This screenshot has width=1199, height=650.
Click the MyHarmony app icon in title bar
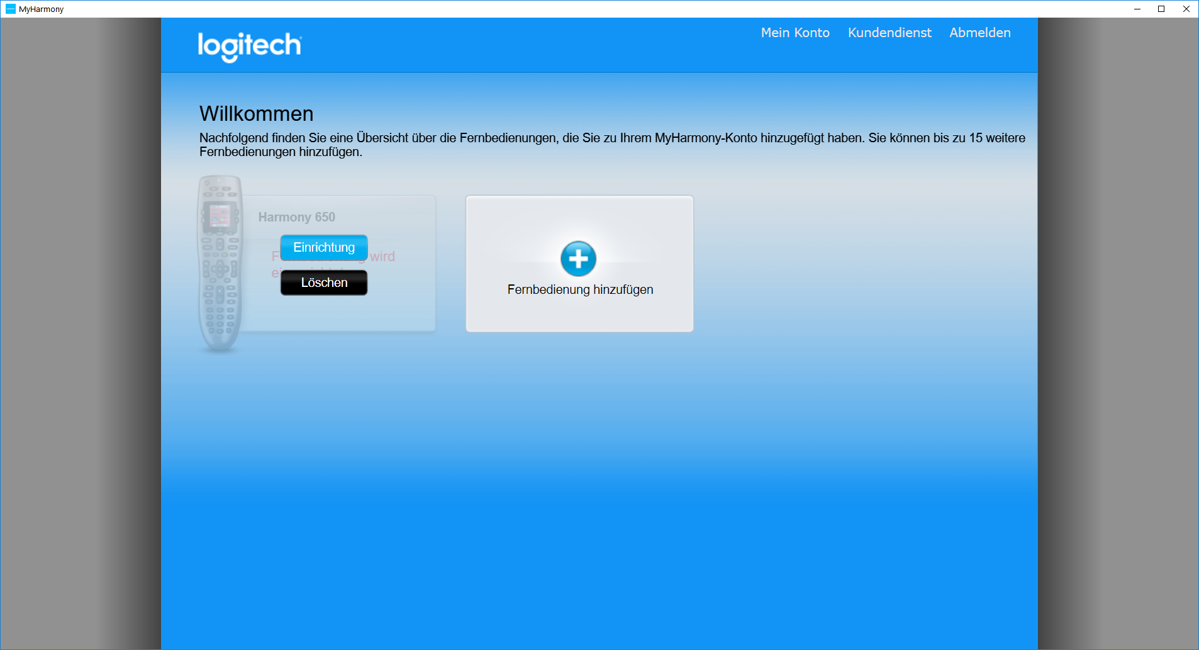pos(10,9)
